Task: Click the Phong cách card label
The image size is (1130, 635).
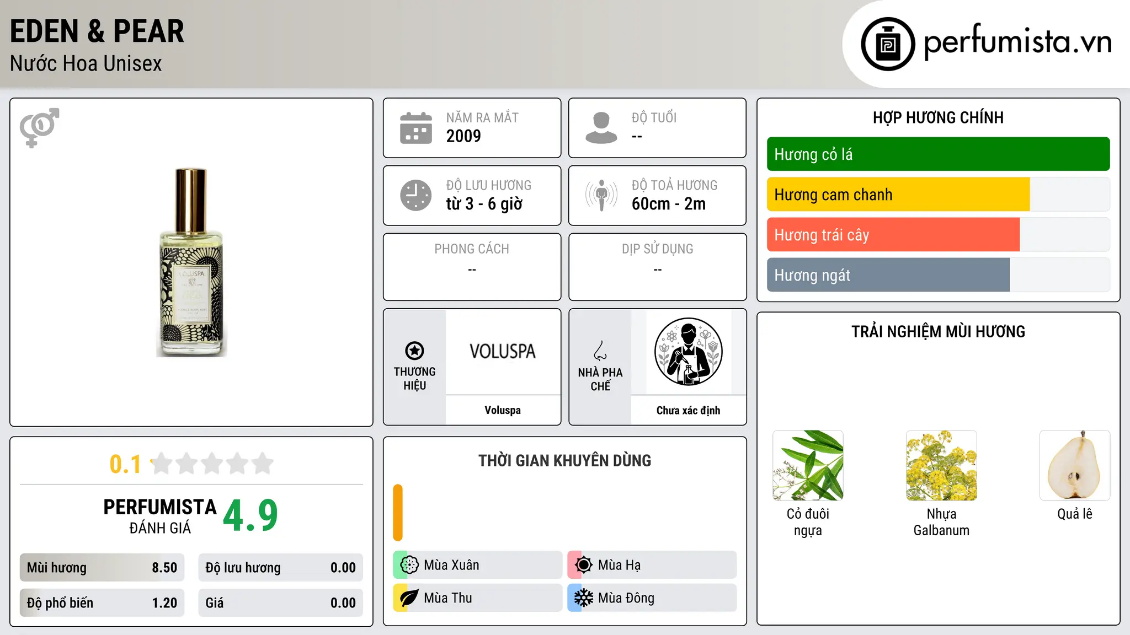Action: (x=472, y=249)
